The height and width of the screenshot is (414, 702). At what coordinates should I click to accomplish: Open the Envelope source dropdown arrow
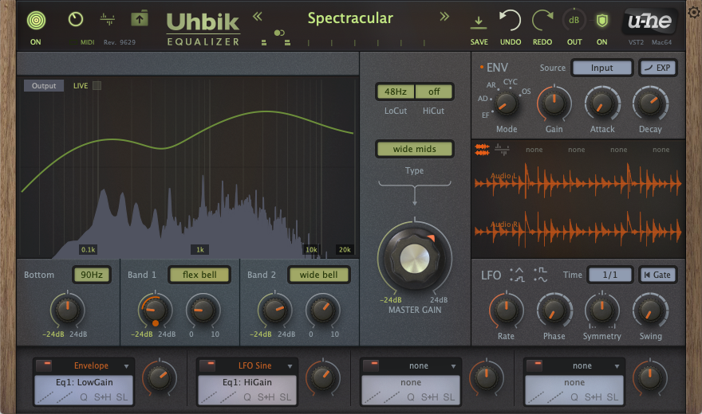click(126, 366)
